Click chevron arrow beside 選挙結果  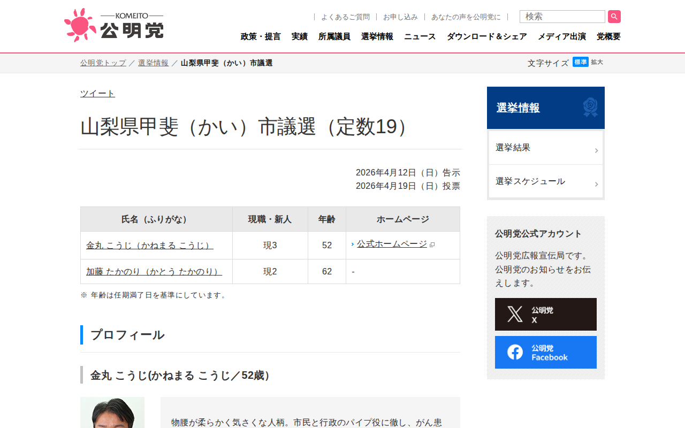pos(596,151)
